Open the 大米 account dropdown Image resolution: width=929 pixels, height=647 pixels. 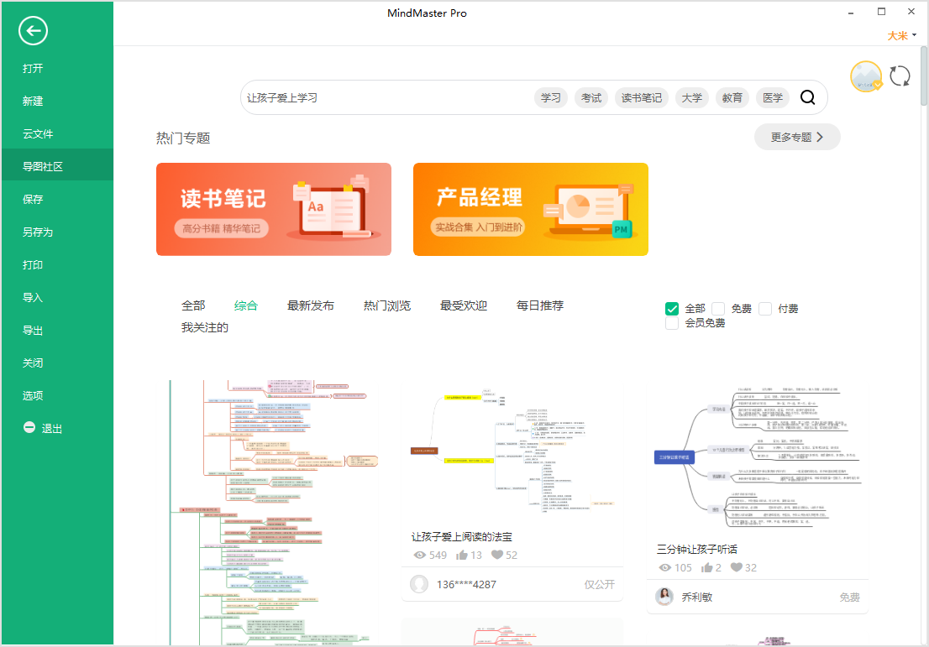click(x=901, y=35)
